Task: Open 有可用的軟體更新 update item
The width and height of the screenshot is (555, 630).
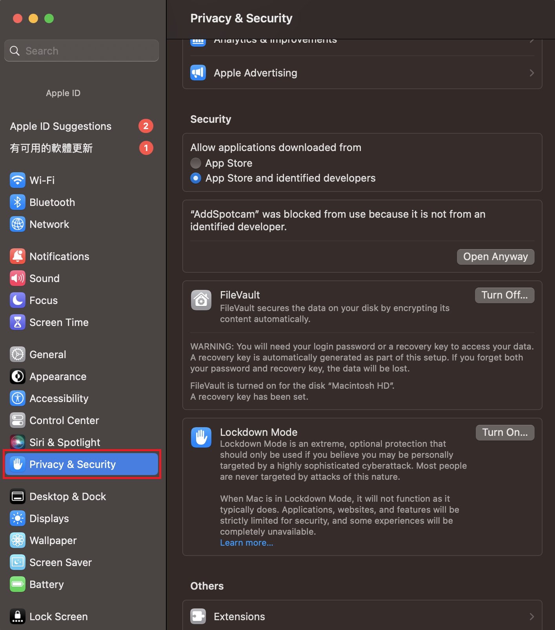Action: [82, 148]
